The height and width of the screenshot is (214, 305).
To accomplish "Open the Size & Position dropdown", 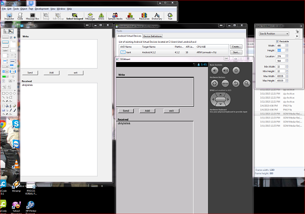I will tap(274, 33).
